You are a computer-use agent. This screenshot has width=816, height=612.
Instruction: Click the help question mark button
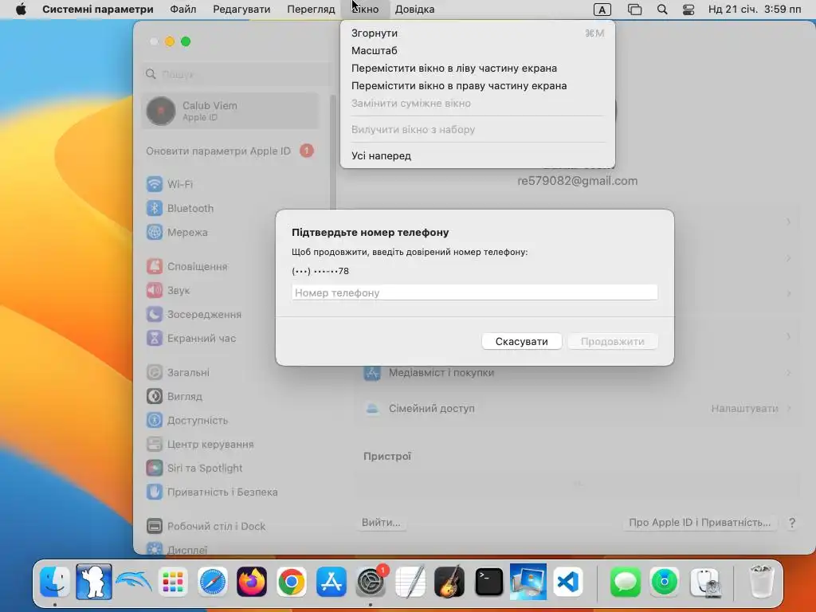pyautogui.click(x=791, y=523)
